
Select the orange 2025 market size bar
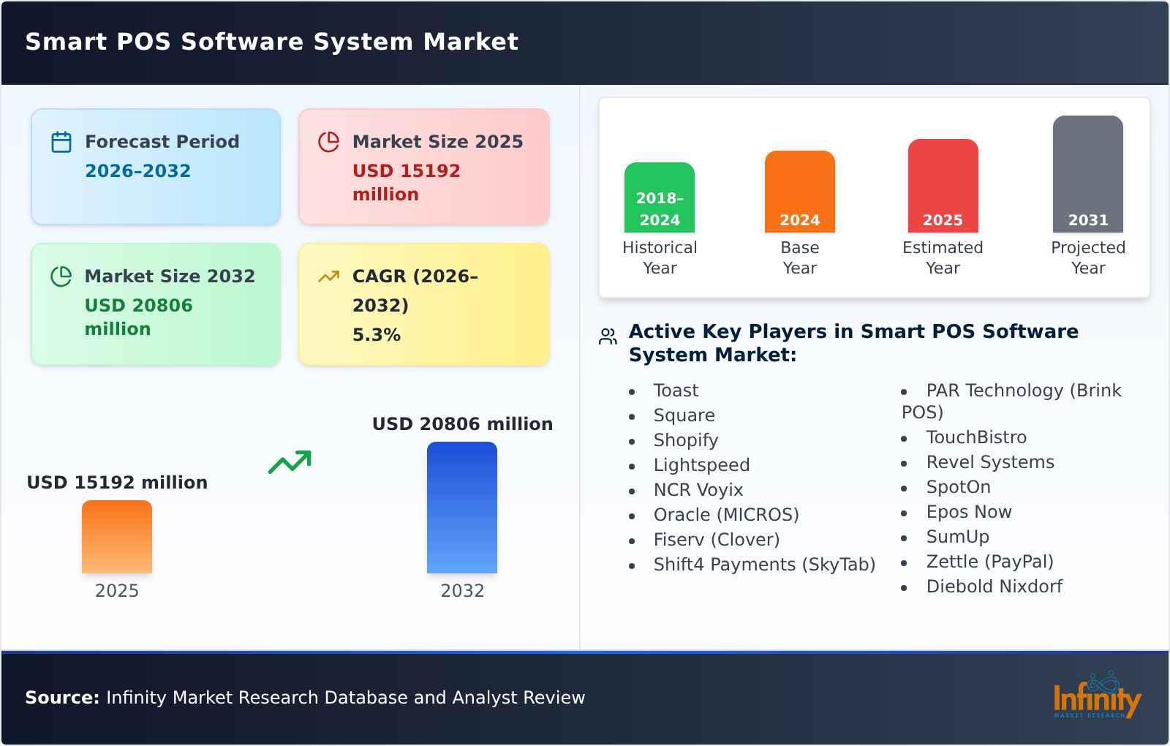pos(117,538)
